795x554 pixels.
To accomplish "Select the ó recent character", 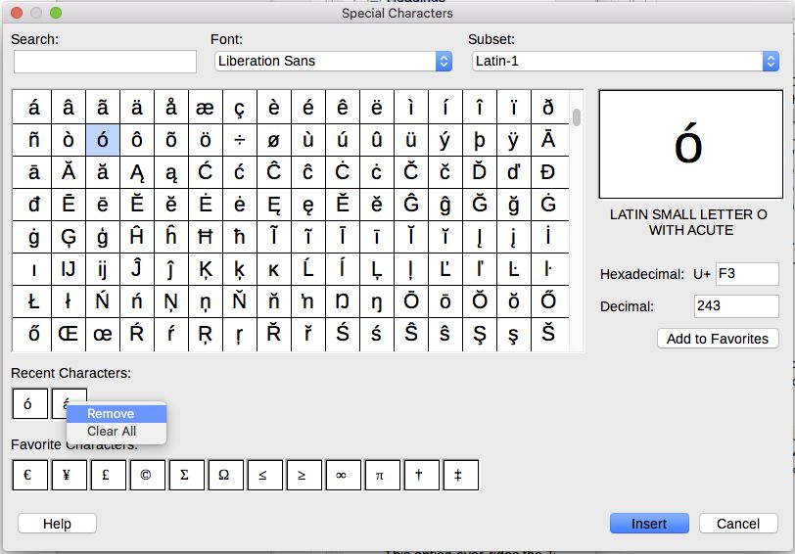I will 29,404.
